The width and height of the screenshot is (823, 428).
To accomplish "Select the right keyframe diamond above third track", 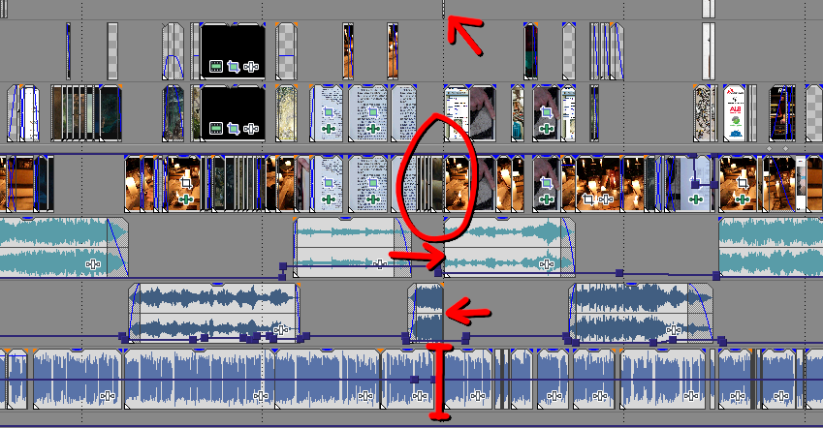I will [786, 149].
